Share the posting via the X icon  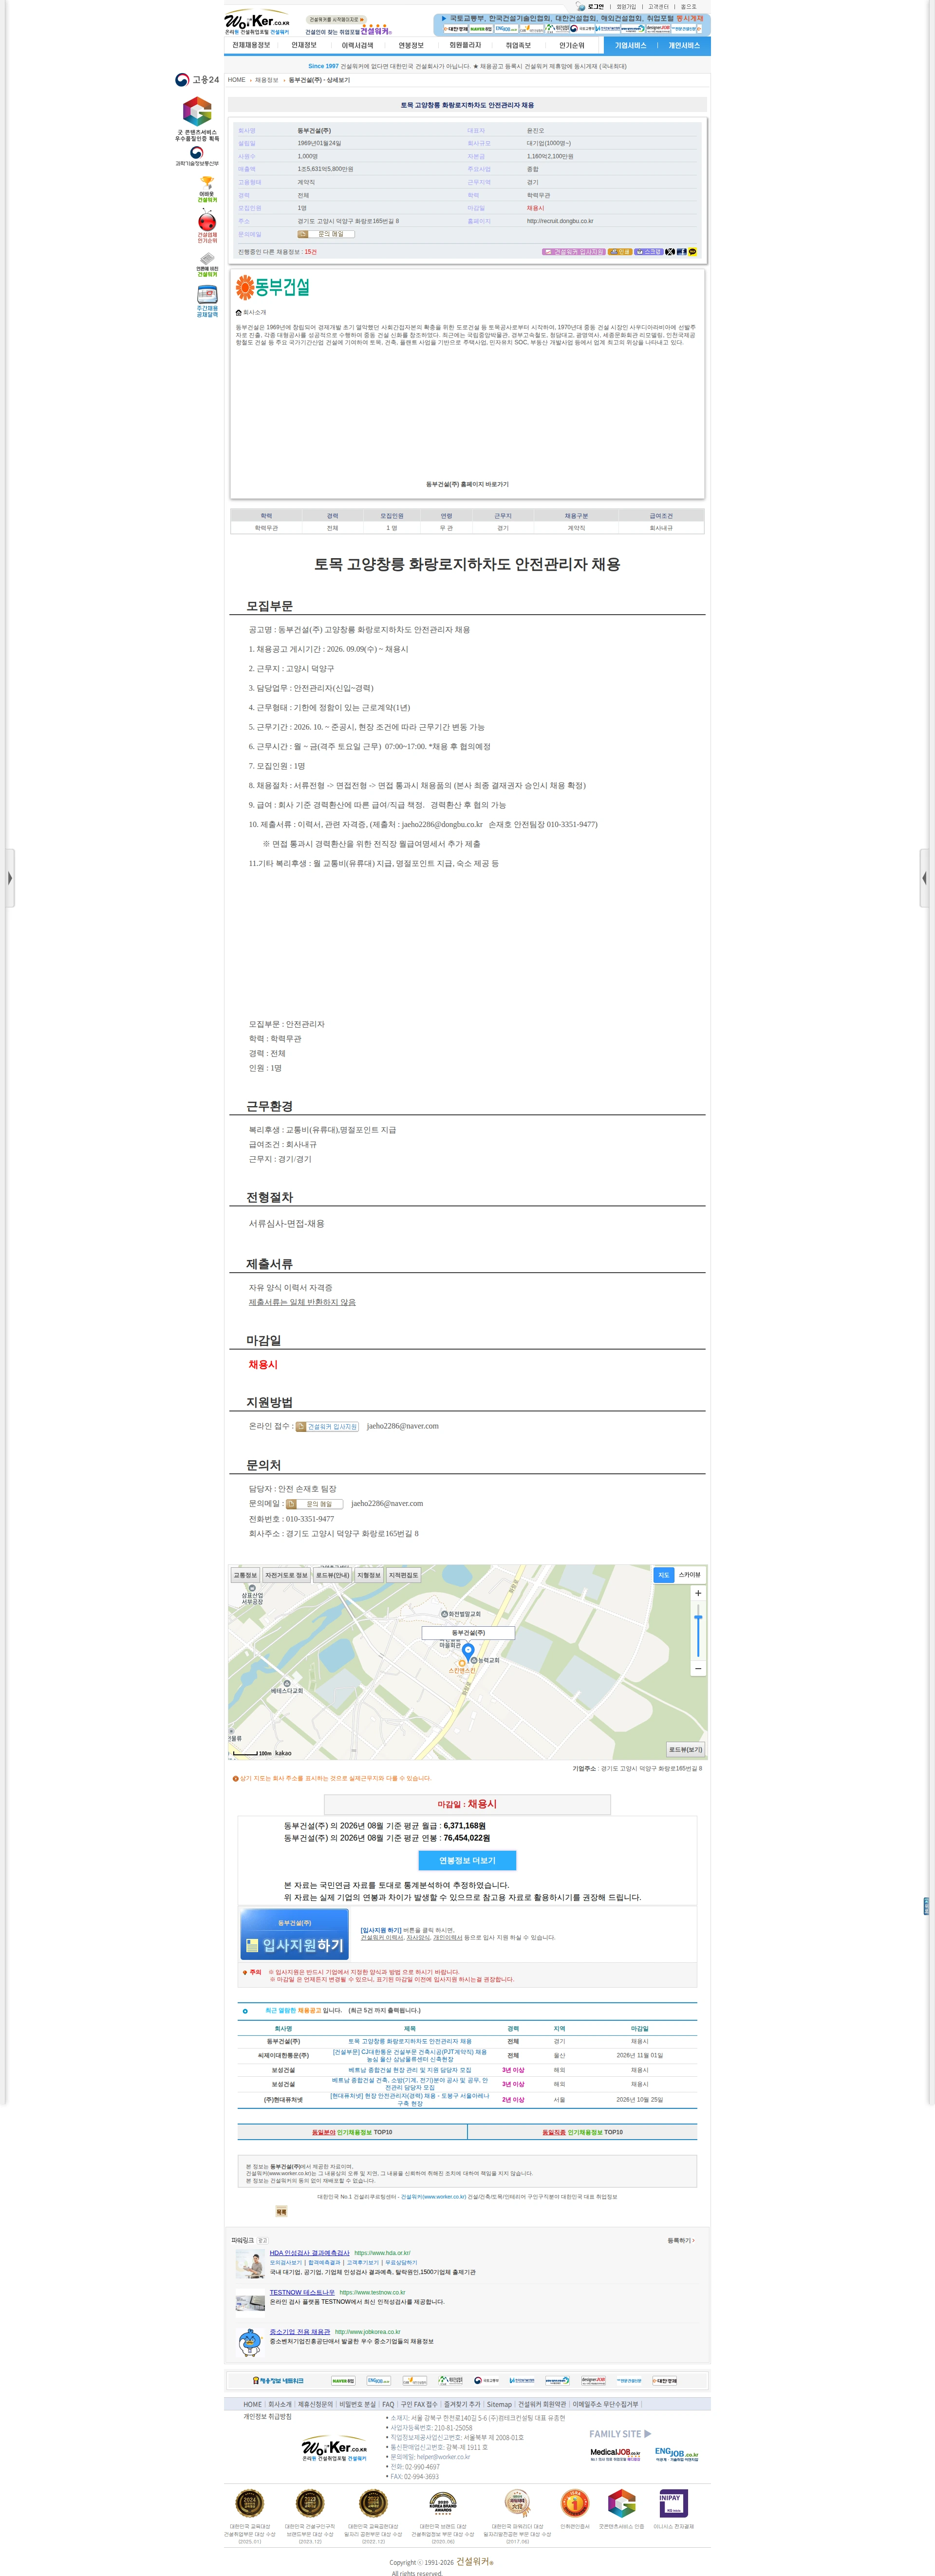670,252
